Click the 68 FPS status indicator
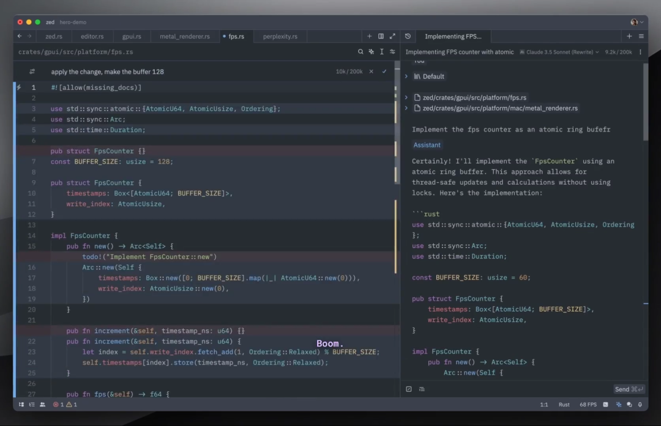 pyautogui.click(x=588, y=404)
